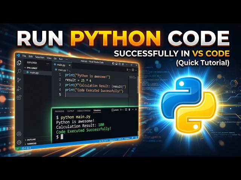Select the Python language mode in the status bar
The height and width of the screenshot is (180, 241).
127,138
